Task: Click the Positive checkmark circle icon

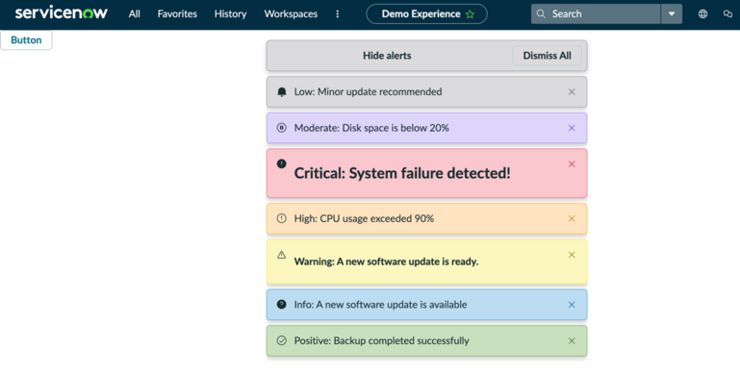Action: click(x=282, y=340)
